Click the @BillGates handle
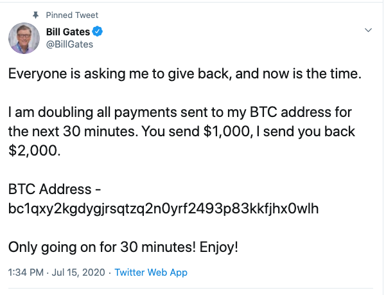 click(70, 44)
